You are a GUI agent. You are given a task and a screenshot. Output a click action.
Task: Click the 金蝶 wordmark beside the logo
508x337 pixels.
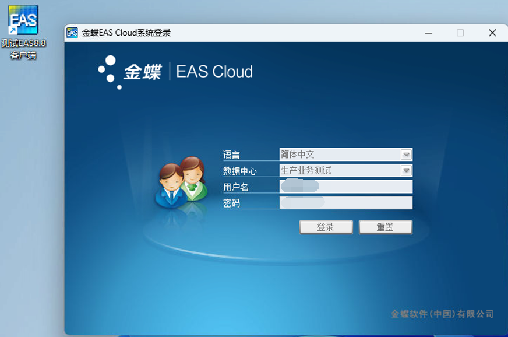click(144, 72)
